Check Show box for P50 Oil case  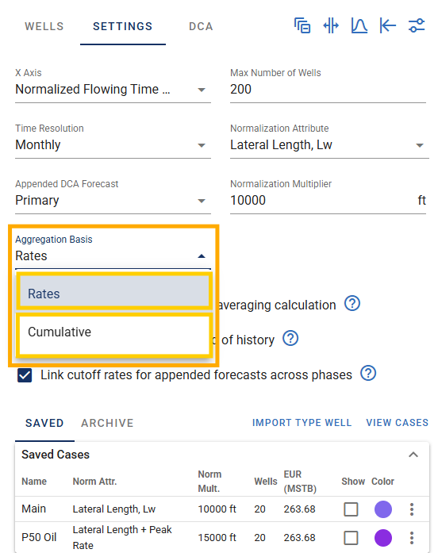(351, 538)
